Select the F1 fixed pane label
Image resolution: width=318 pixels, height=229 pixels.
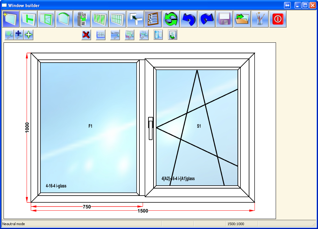coord(90,126)
